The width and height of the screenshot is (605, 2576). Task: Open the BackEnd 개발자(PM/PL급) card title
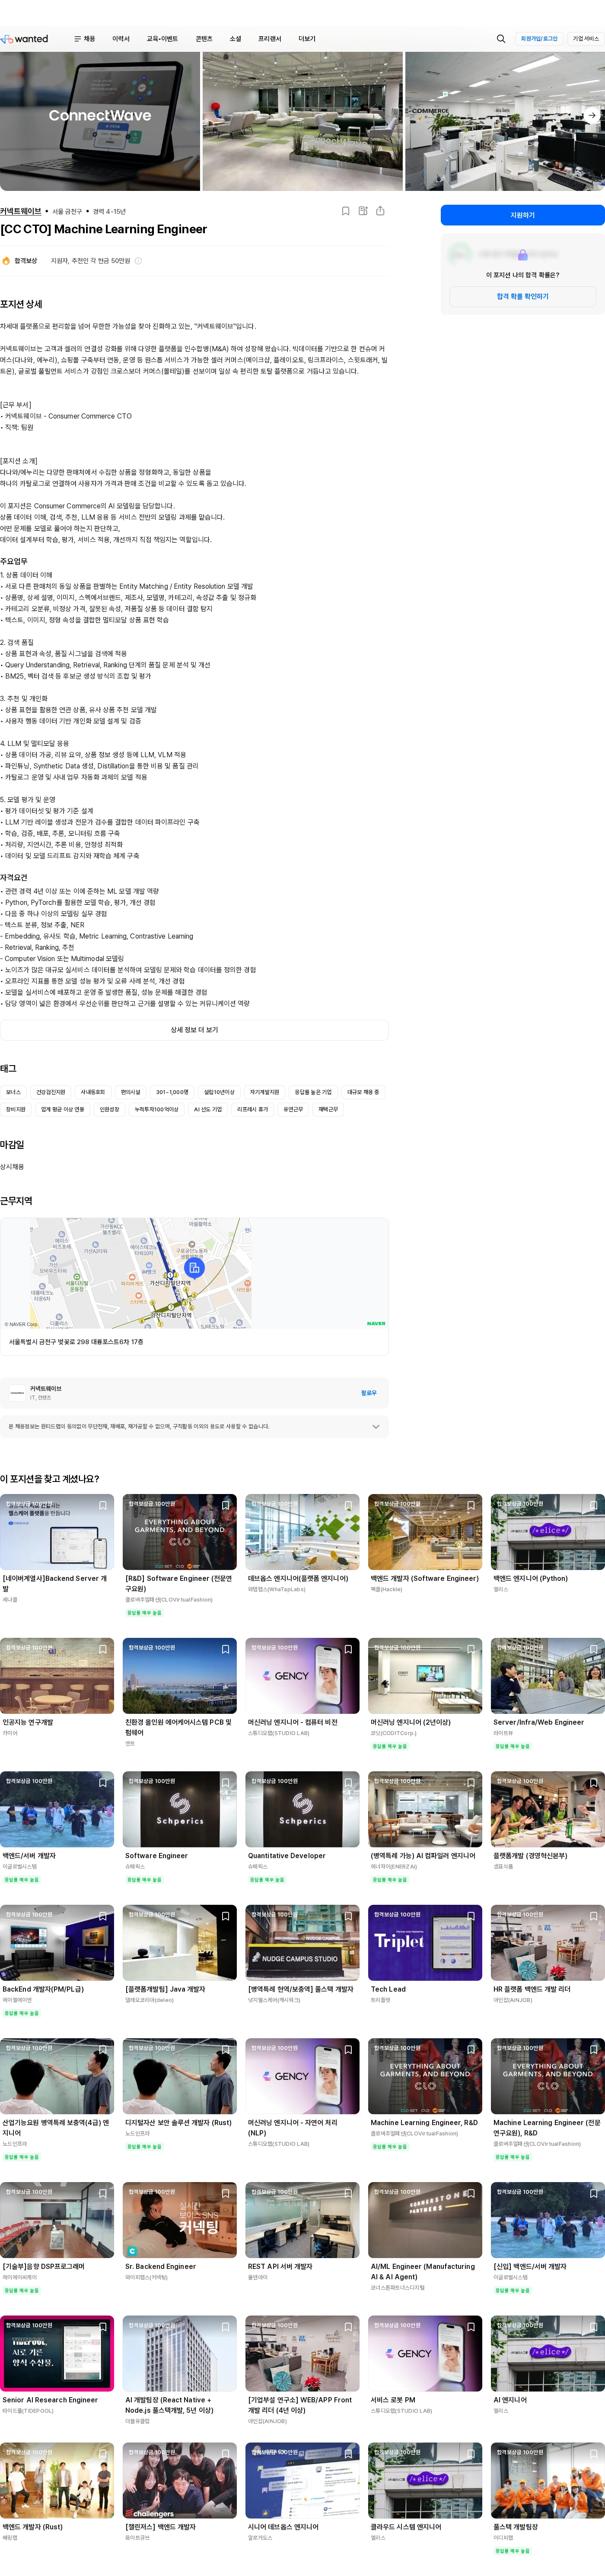tap(43, 1989)
